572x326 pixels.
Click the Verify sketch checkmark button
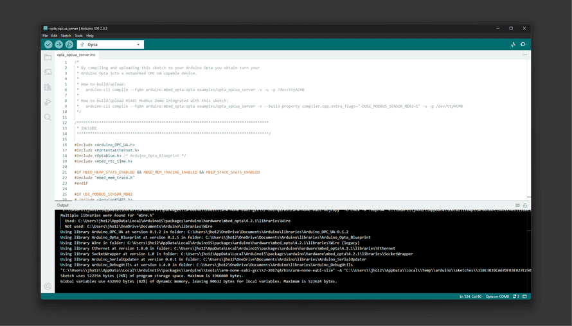click(x=48, y=44)
